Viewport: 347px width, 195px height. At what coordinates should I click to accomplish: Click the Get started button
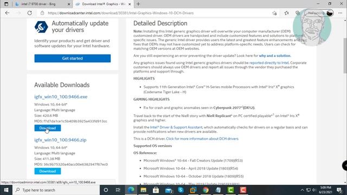pyautogui.click(x=72, y=58)
